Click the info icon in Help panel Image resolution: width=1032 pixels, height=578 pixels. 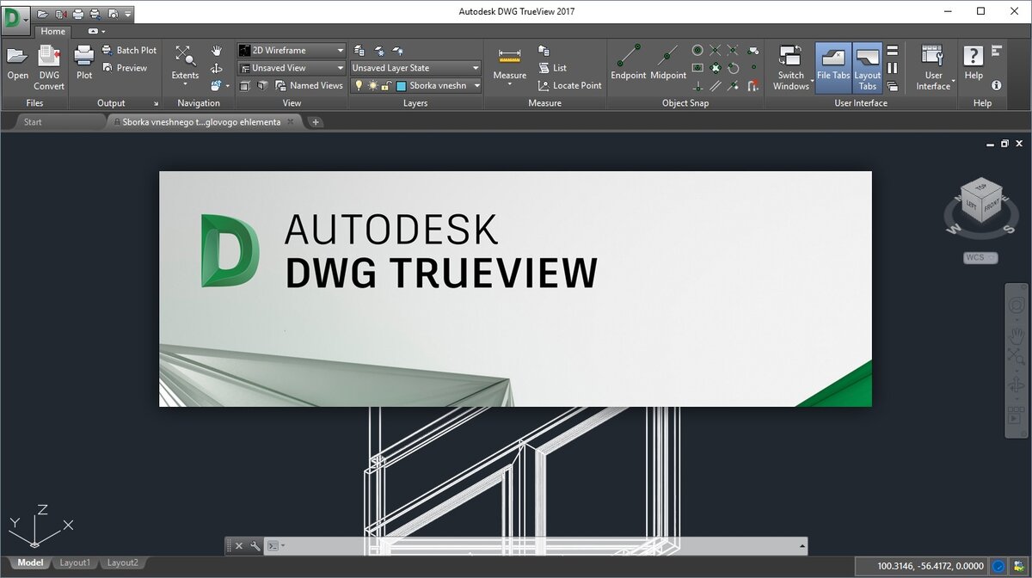pos(997,86)
